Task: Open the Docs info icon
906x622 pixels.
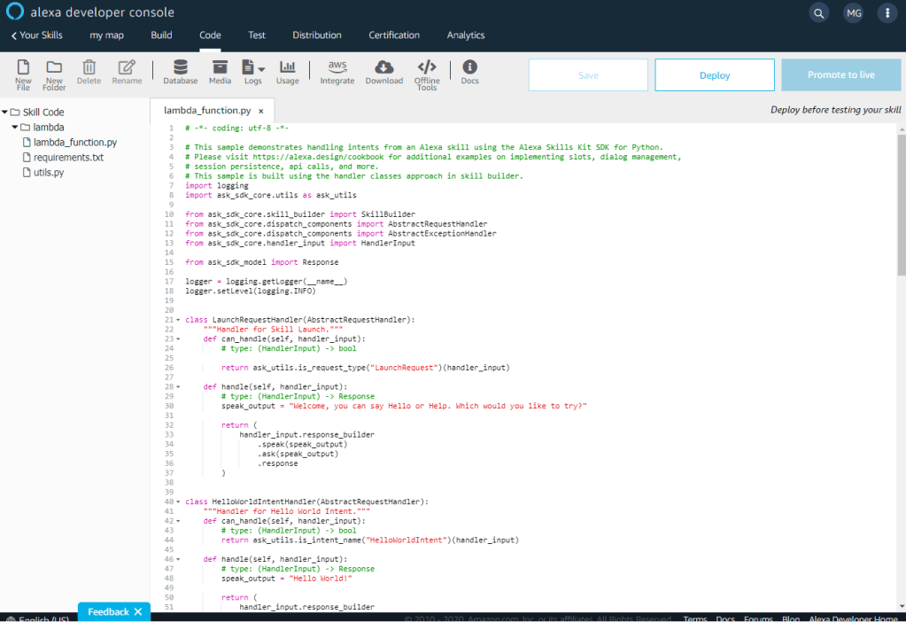Action: pyautogui.click(x=469, y=68)
